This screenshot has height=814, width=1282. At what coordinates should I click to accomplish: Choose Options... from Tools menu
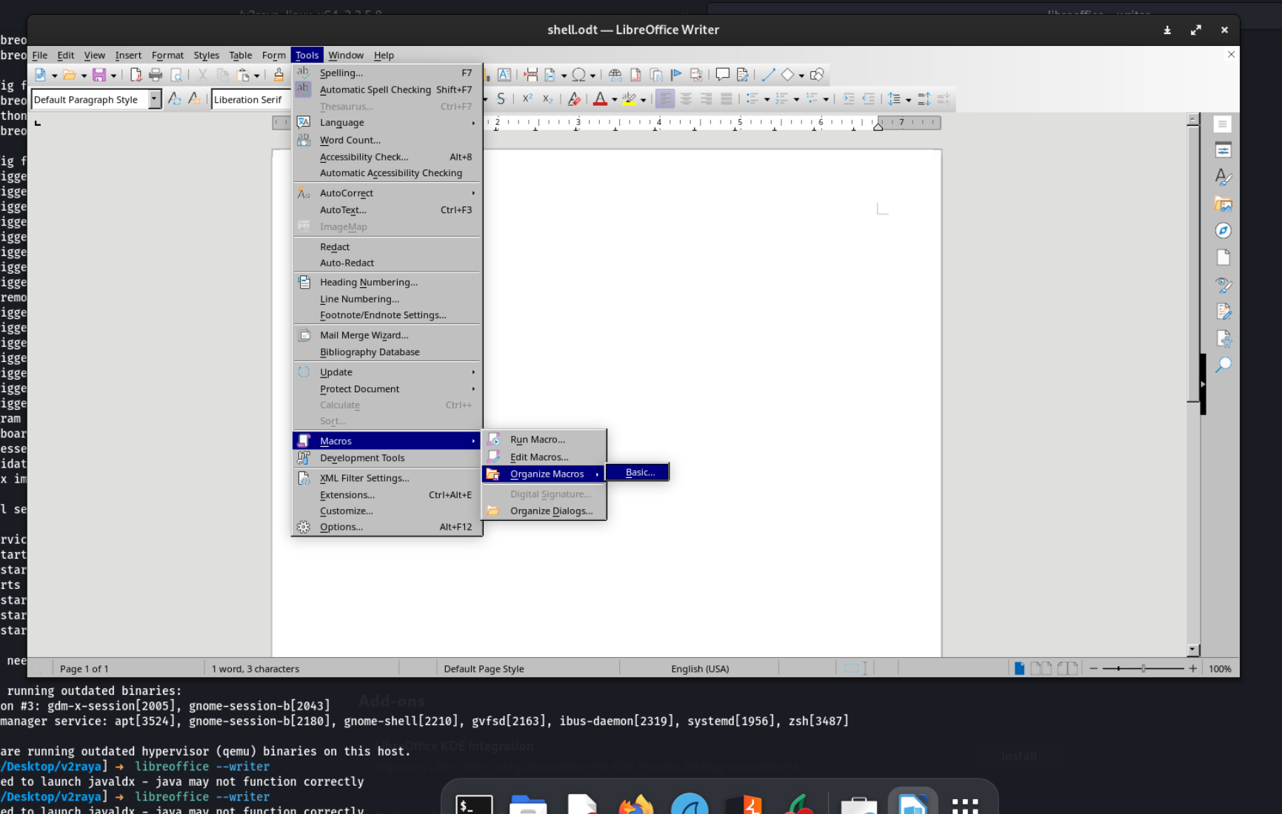click(387, 527)
